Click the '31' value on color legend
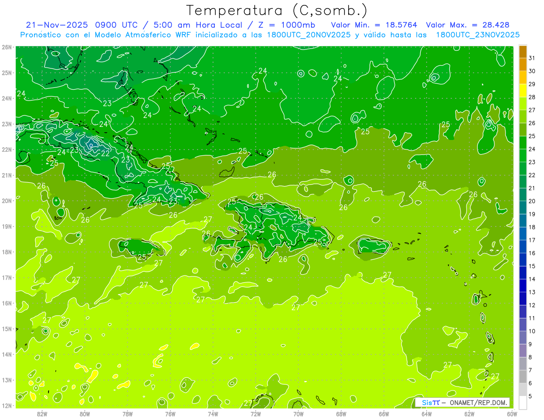 coord(532,58)
